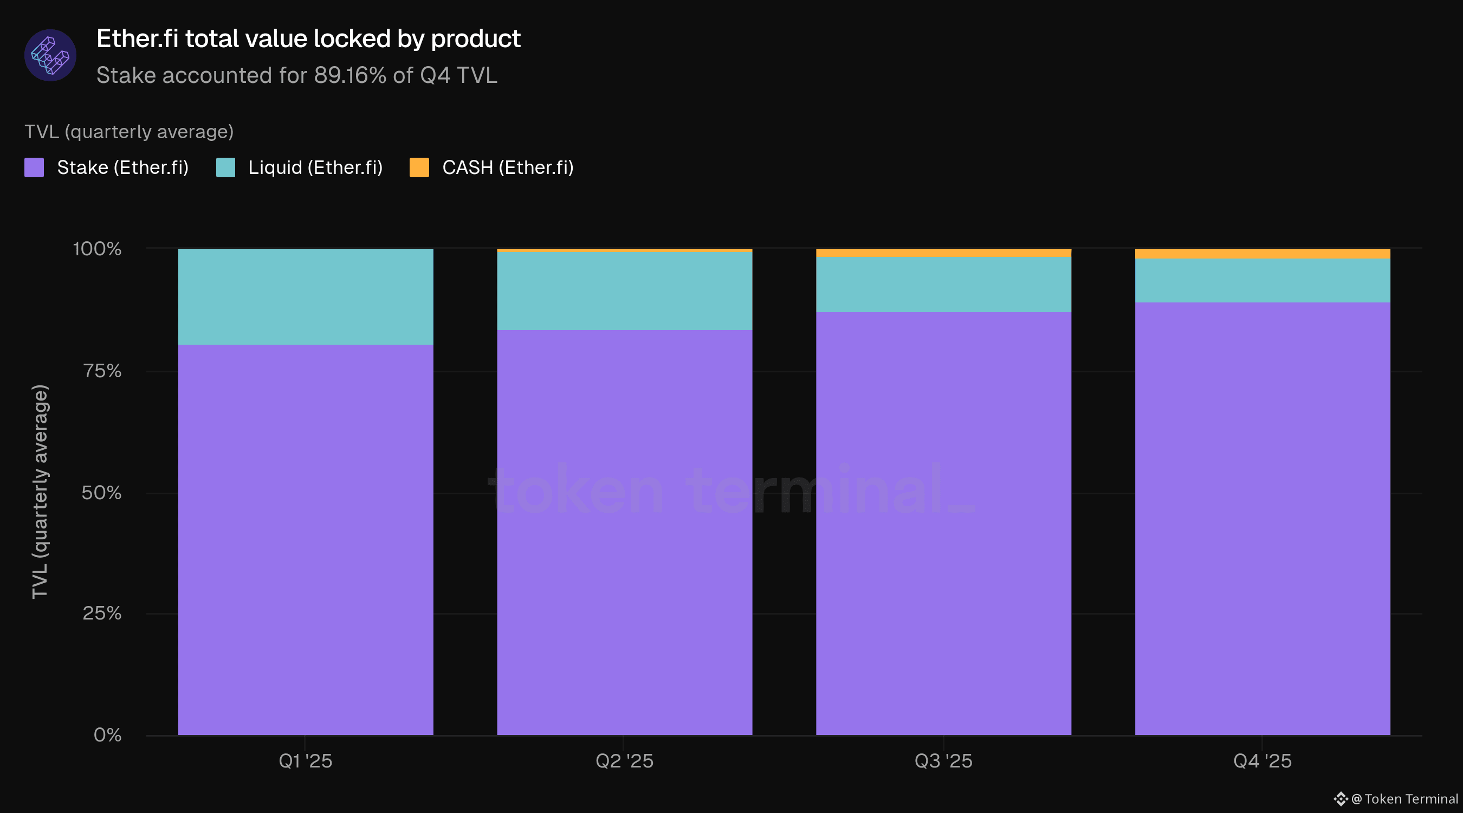Image resolution: width=1463 pixels, height=813 pixels.
Task: Click the Q2 '25 x-axis label
Action: [624, 761]
